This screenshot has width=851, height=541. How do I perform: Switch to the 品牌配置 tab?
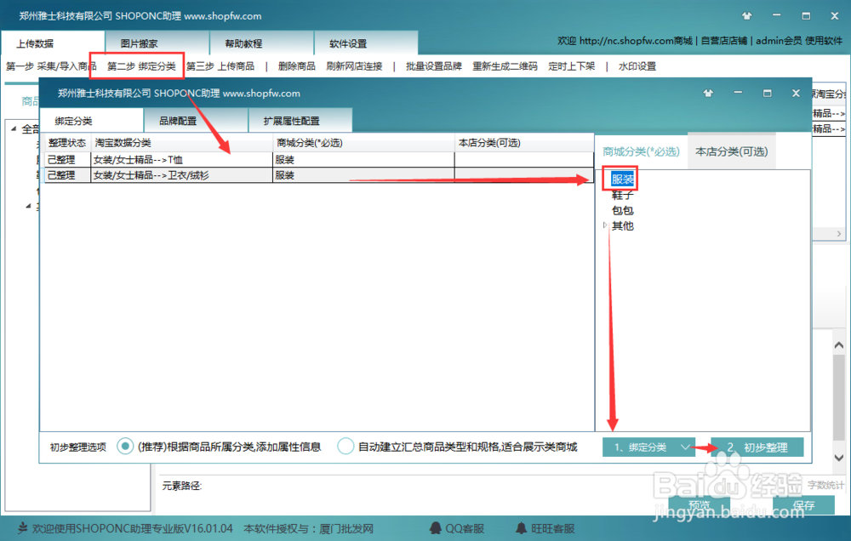click(196, 121)
